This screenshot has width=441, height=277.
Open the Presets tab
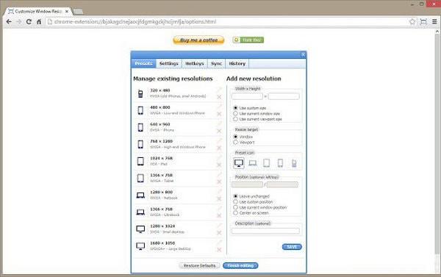tap(143, 63)
